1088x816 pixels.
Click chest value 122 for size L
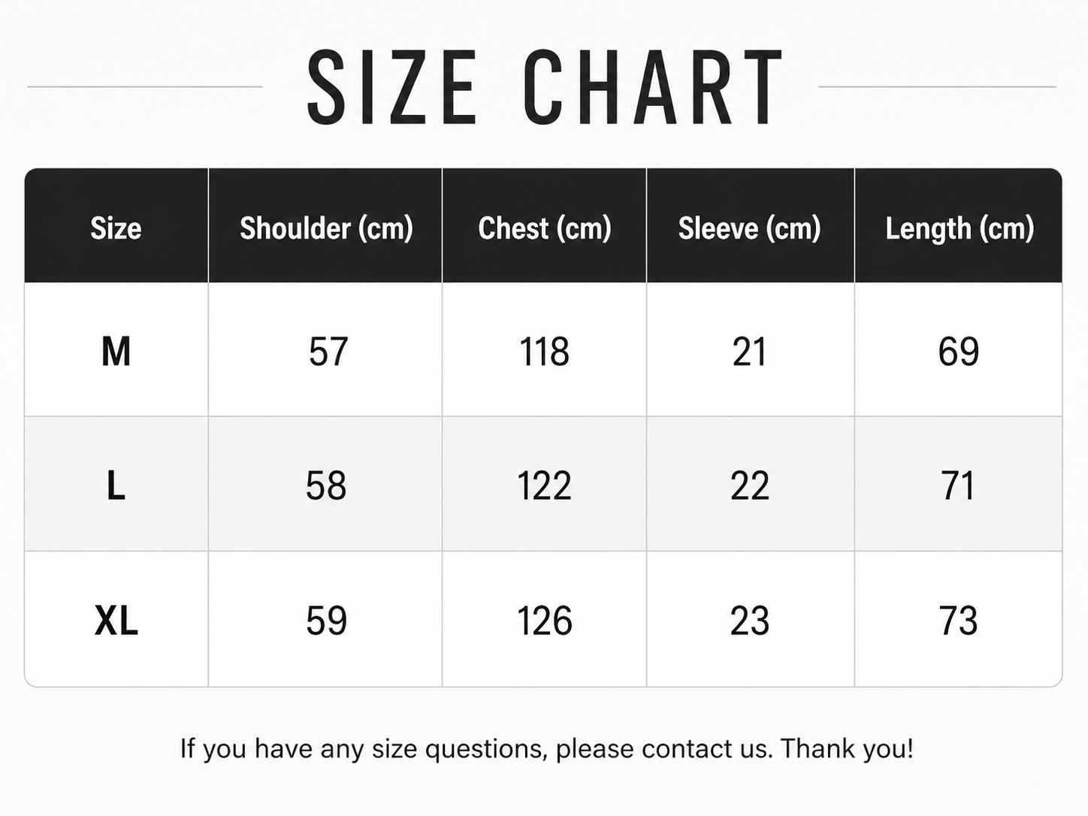click(x=545, y=485)
